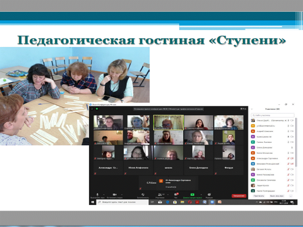This screenshot has width=303, height=227.
Task: Open the meeting info icon at top left
Action: pyautogui.click(x=92, y=109)
